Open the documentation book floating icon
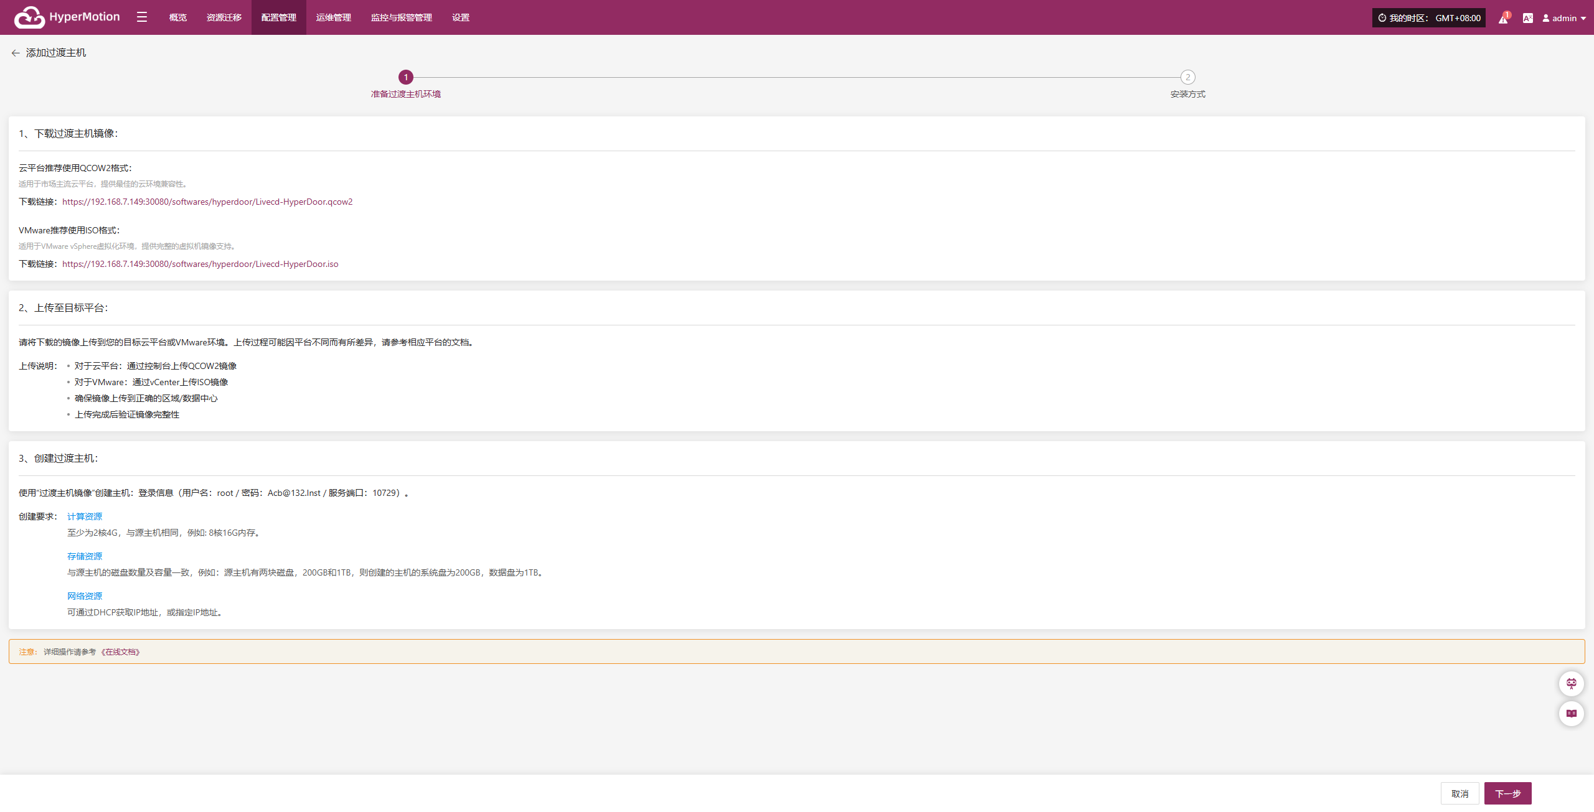Screen dimensions: 1594x812 1571,714
